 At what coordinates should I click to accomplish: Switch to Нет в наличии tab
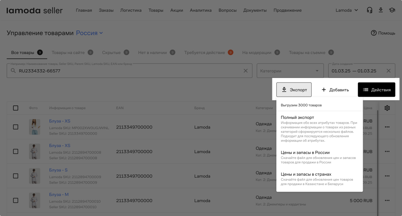(x=157, y=52)
